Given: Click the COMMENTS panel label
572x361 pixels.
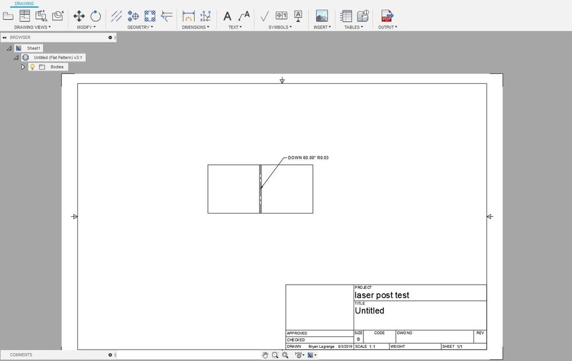Looking at the screenshot, I should [21, 355].
